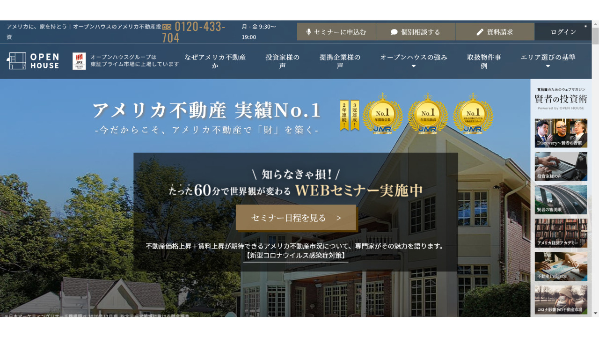Click the scrollbar up arrow
Image resolution: width=599 pixels, height=337 pixels.
pyautogui.click(x=595, y=24)
